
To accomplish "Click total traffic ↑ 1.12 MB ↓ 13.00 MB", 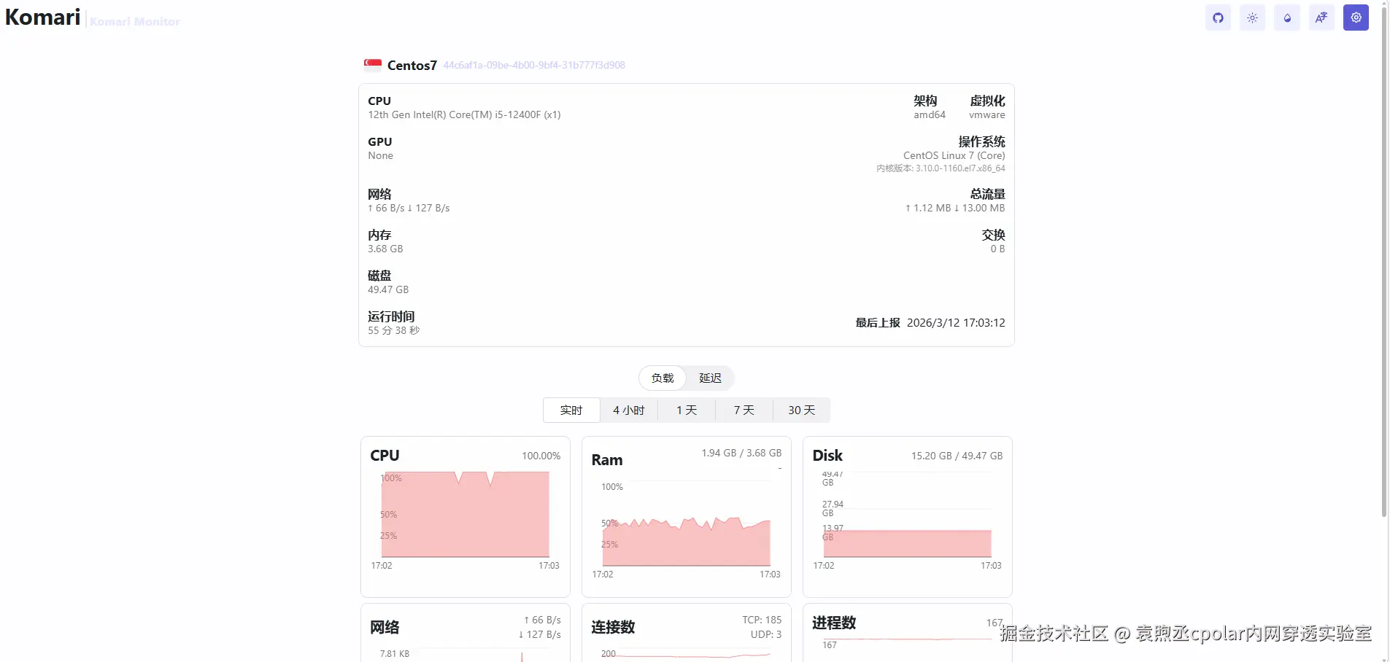I will 955,208.
